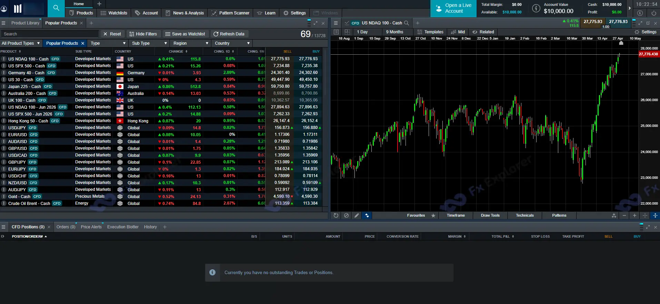Open the Watchlists menu
This screenshot has width=660, height=304.
pyautogui.click(x=114, y=13)
